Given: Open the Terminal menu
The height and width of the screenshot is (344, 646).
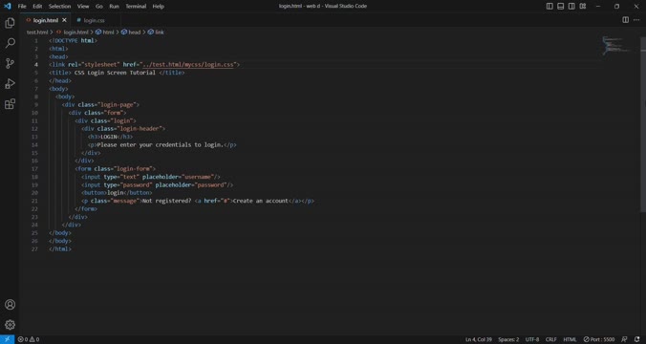Looking at the screenshot, I should point(136,6).
